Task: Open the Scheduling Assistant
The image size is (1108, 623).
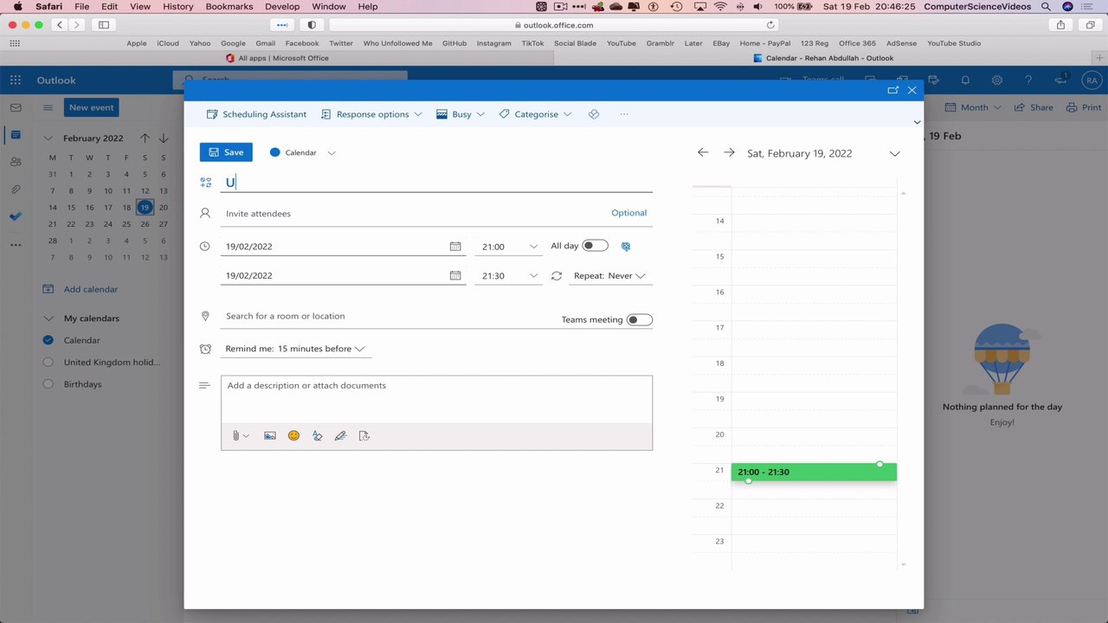Action: [x=256, y=114]
